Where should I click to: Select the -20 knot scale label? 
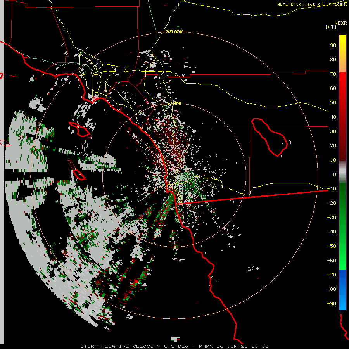pyautogui.click(x=332, y=203)
